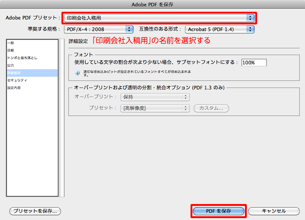
Task: Open the プリセット [高解像度] dropdown
Action: click(155, 108)
